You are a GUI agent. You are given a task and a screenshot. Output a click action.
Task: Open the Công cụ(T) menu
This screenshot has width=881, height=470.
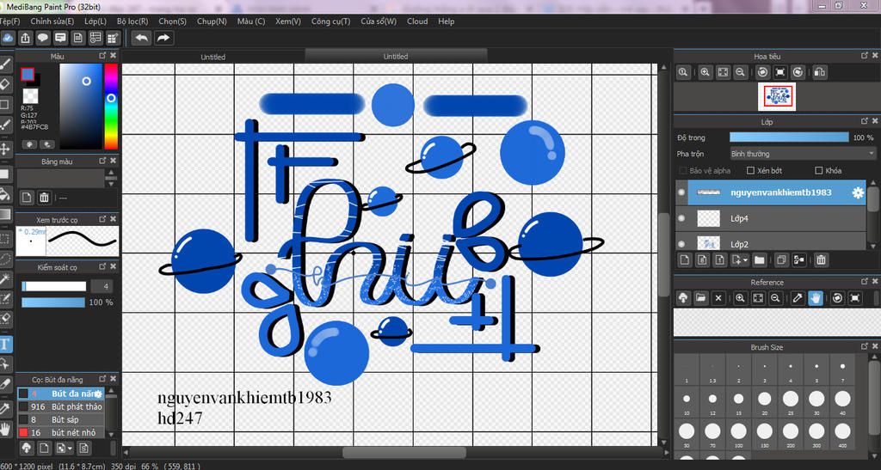(x=331, y=21)
